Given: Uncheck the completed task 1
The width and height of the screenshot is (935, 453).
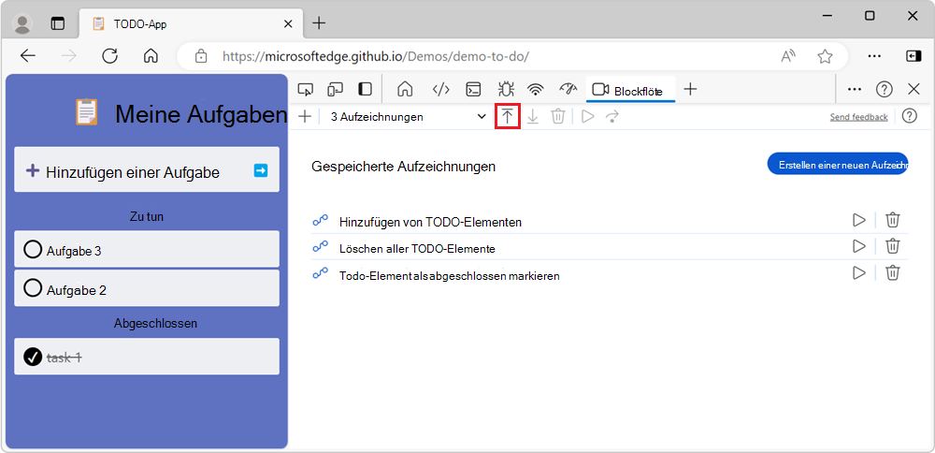Looking at the screenshot, I should [33, 357].
